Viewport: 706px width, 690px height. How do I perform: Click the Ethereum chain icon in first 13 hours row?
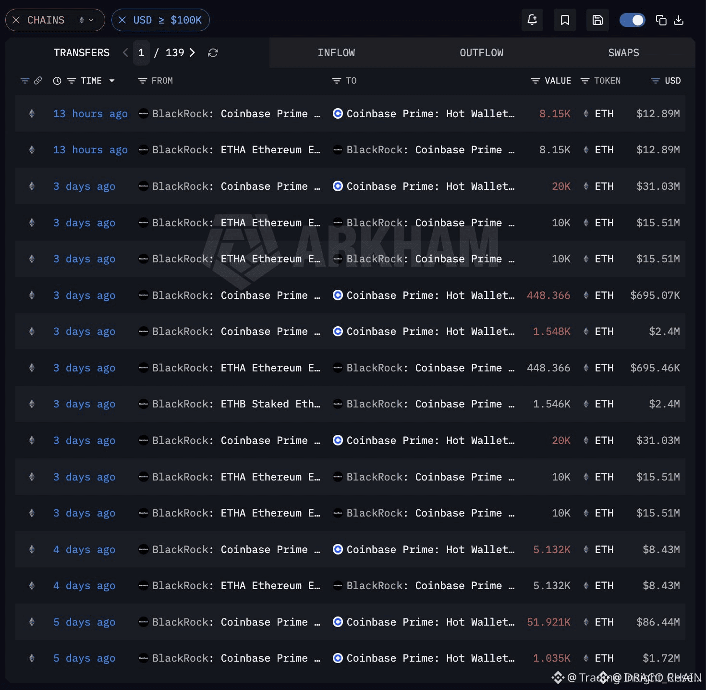pyautogui.click(x=32, y=114)
